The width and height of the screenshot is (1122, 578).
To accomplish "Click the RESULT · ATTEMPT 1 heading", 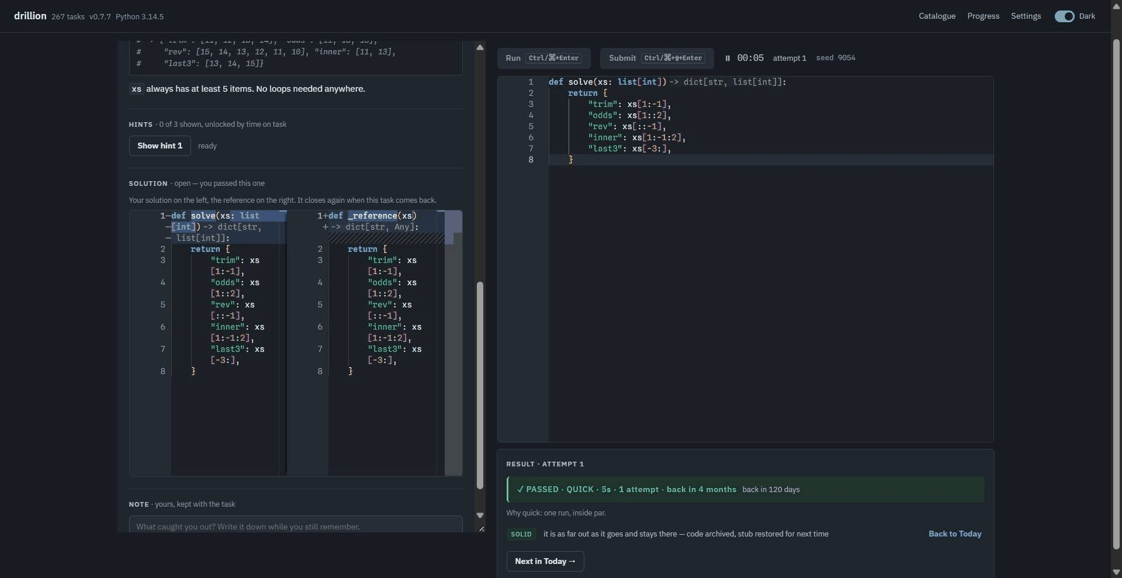I will click(x=545, y=464).
